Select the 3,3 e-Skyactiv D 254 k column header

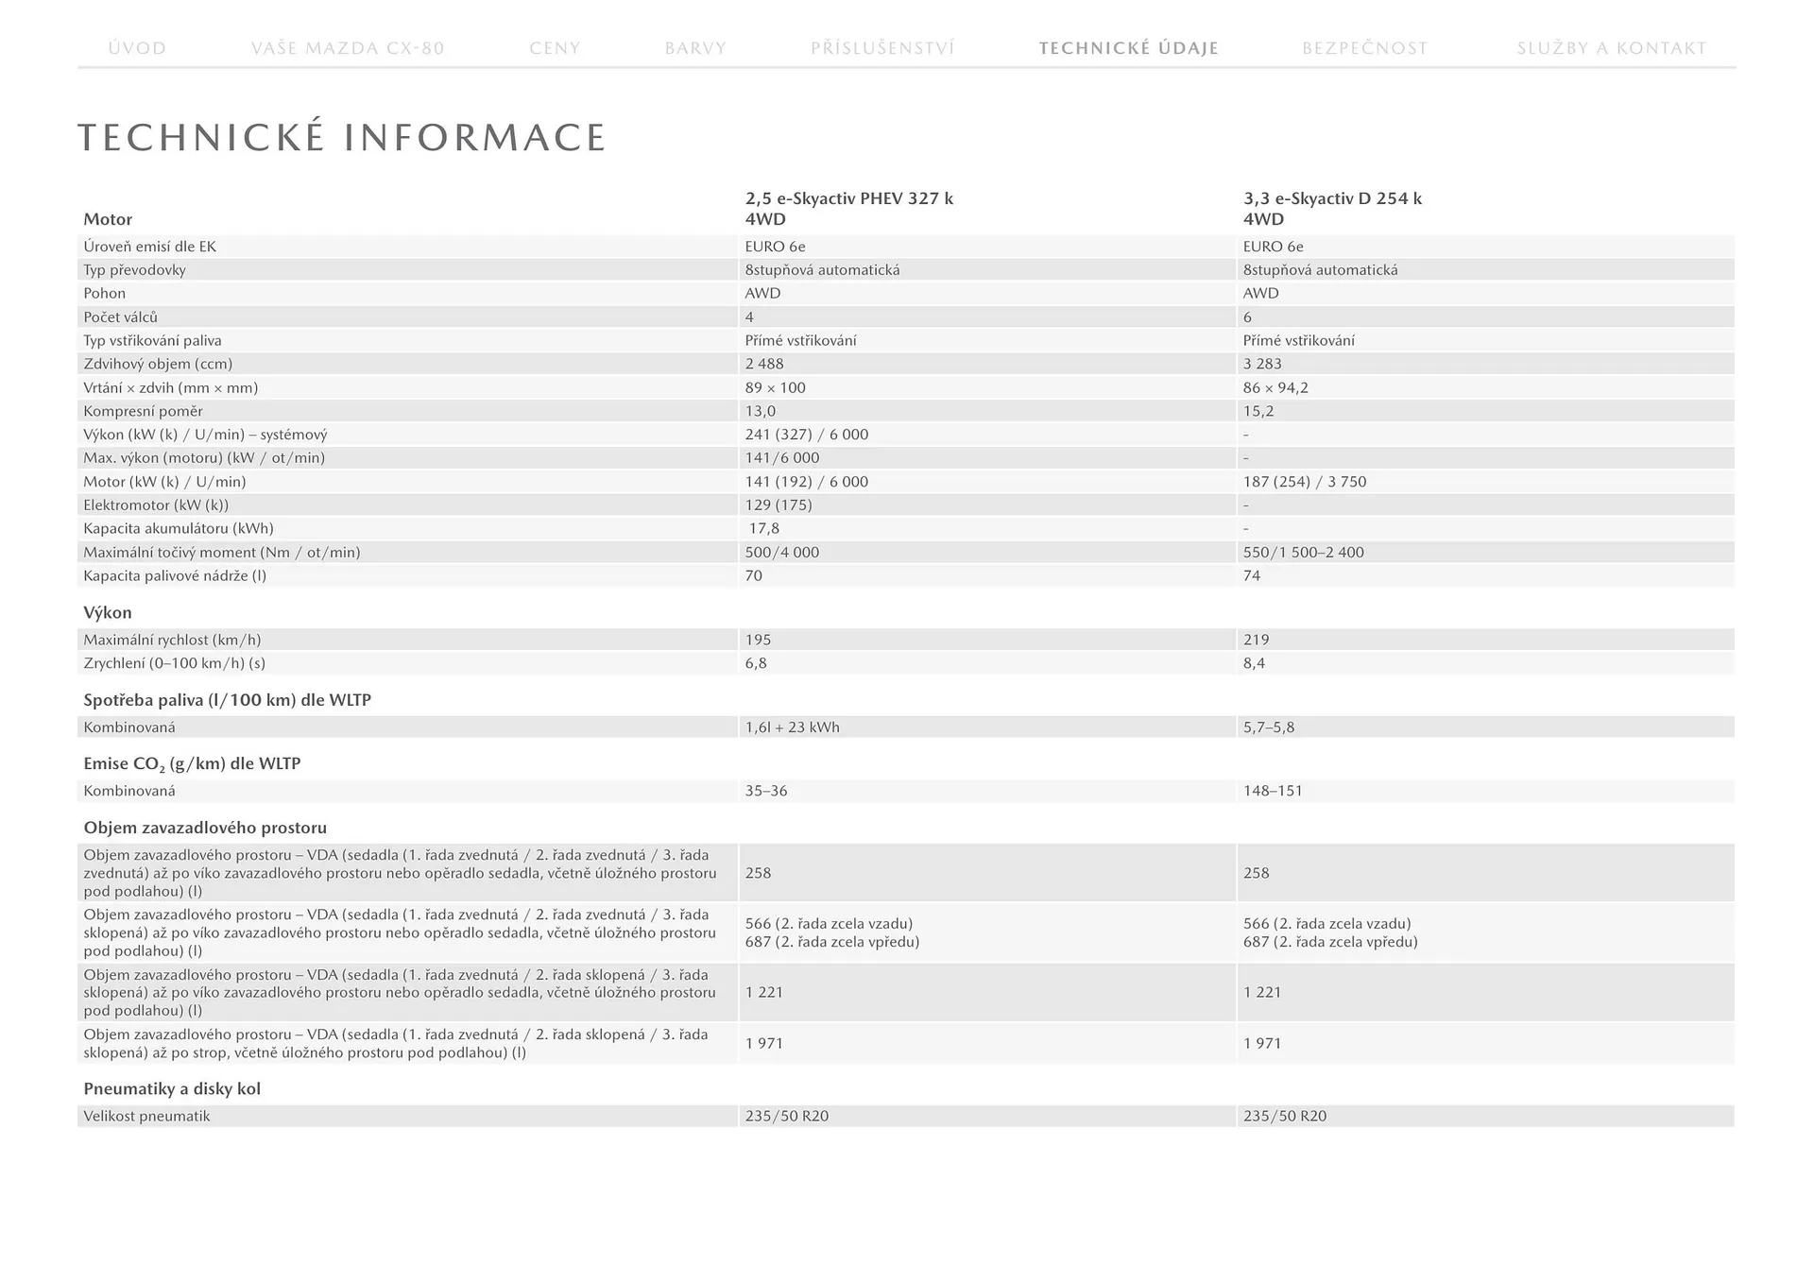pyautogui.click(x=1332, y=208)
